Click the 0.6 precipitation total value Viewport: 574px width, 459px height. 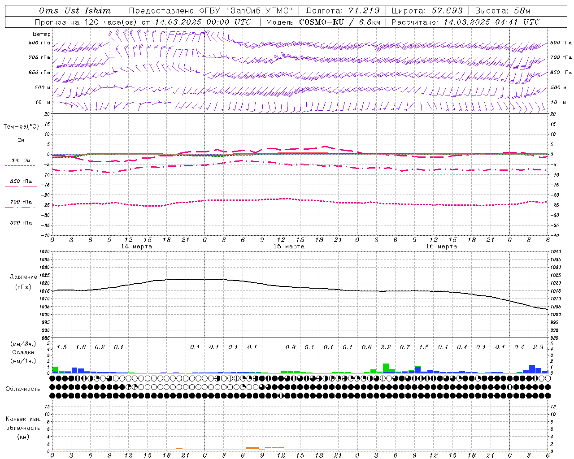(367, 347)
